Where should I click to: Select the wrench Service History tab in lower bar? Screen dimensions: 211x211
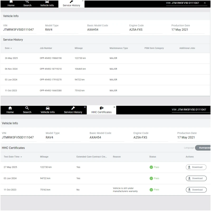click(x=73, y=108)
